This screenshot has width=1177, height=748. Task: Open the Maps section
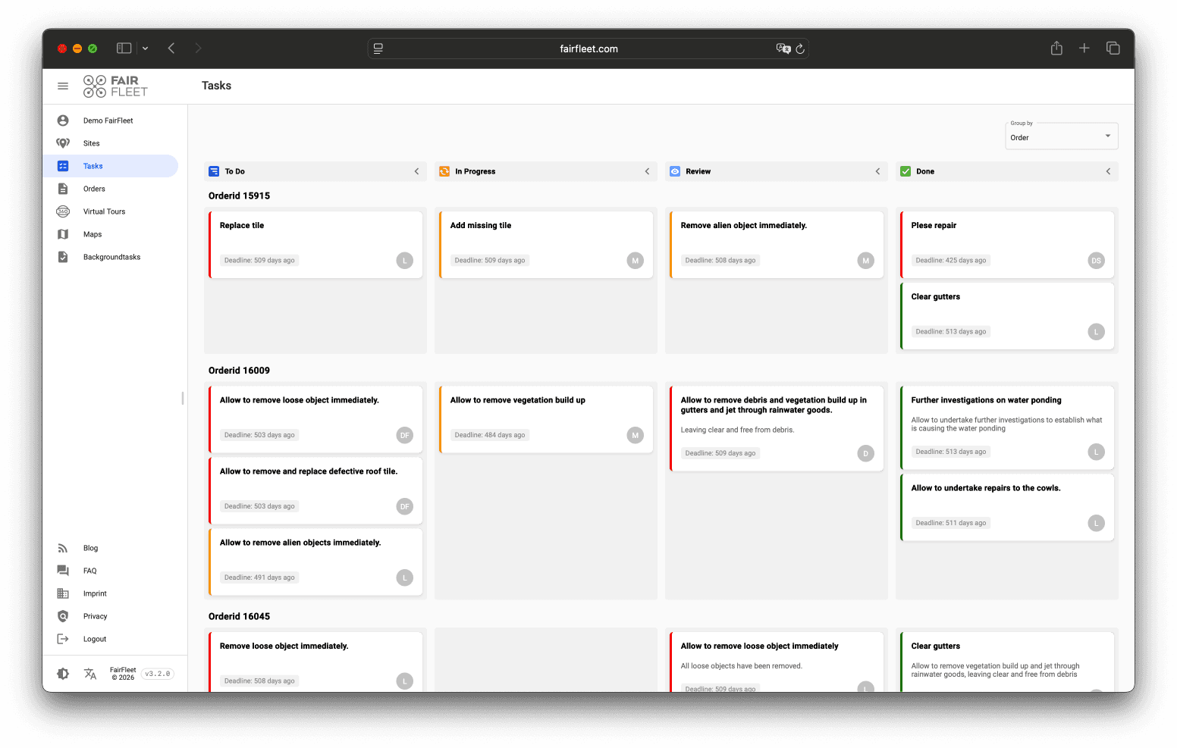pyautogui.click(x=92, y=233)
